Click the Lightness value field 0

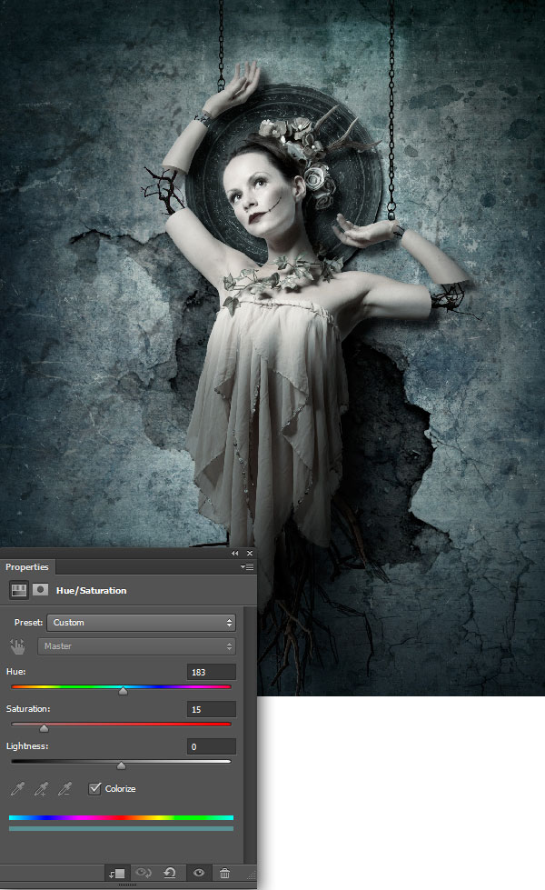click(x=211, y=747)
